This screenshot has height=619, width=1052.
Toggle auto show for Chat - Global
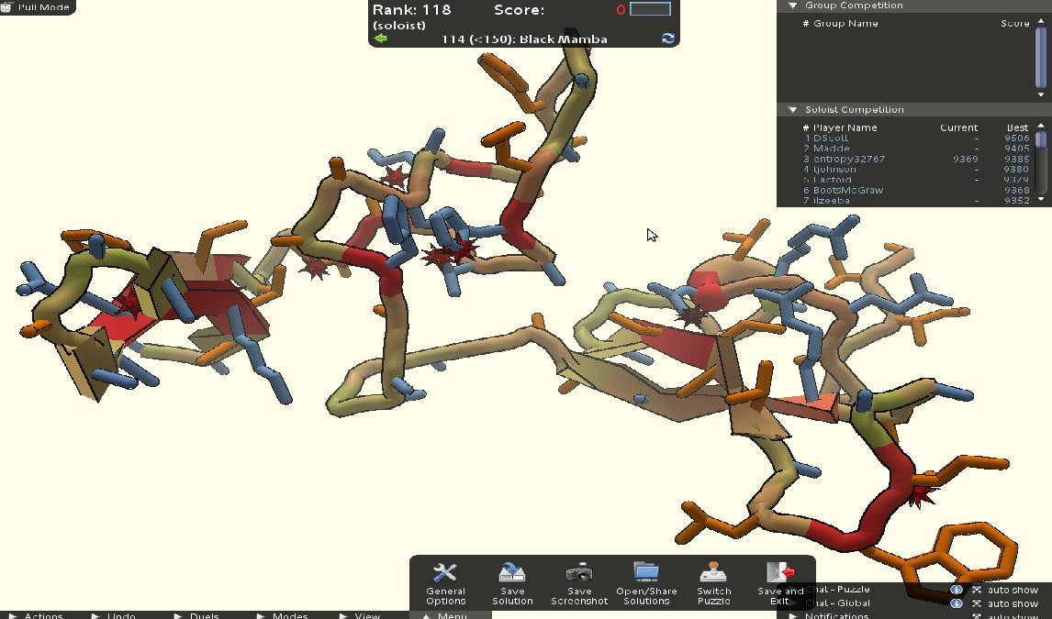pyautogui.click(x=977, y=603)
